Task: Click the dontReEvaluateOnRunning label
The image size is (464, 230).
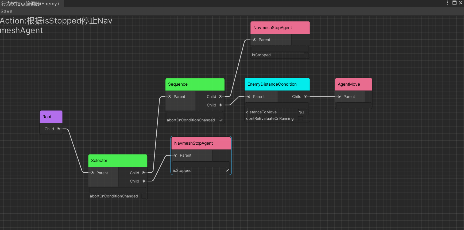Action: point(270,118)
